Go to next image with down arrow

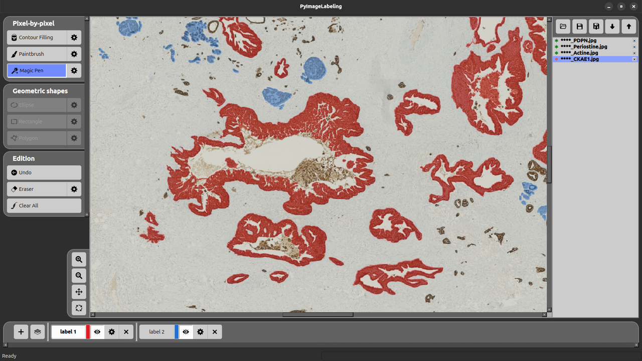(612, 27)
